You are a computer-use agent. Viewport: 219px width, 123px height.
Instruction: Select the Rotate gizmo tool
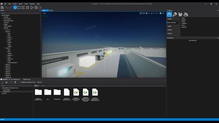pos(19,8)
